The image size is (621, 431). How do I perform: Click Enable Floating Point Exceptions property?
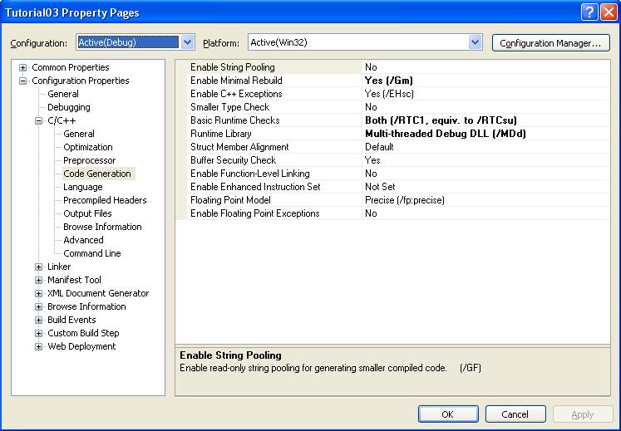(x=255, y=213)
